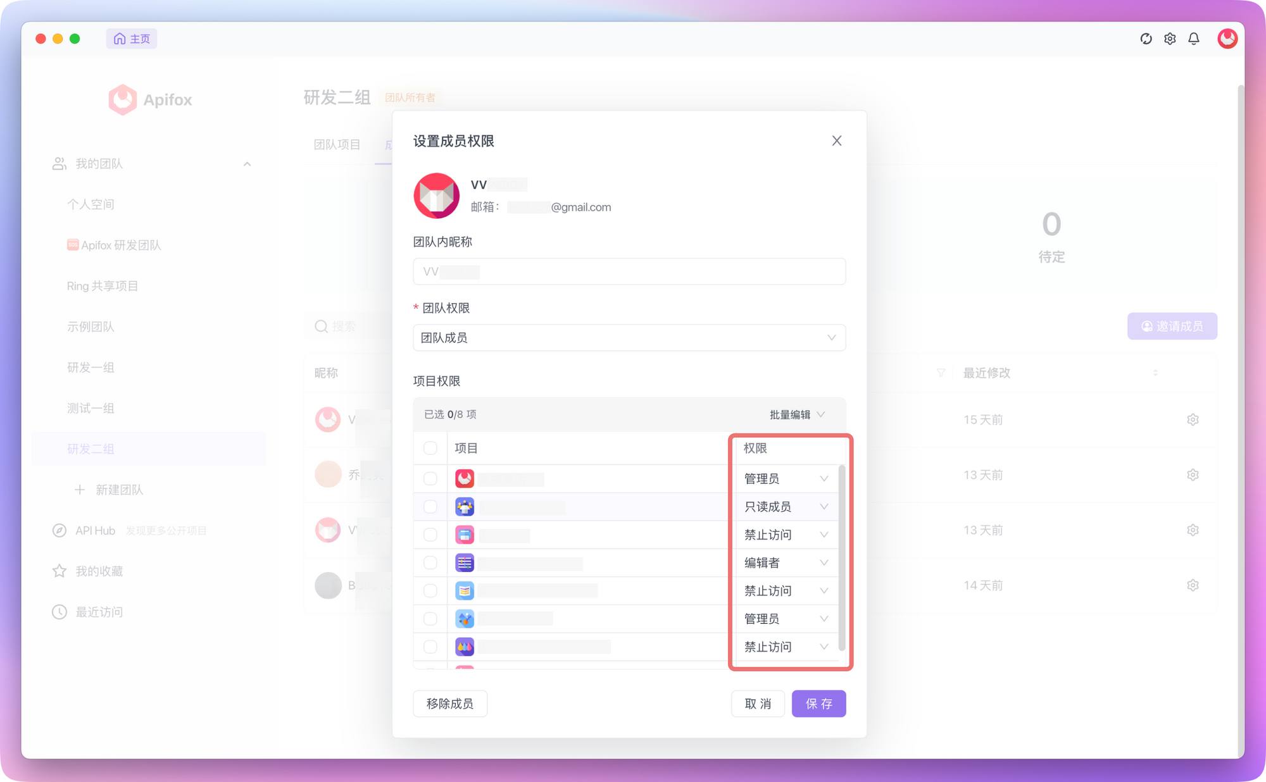Image resolution: width=1266 pixels, height=782 pixels.
Task: Open member settings gear for 15 天前 row
Action: (x=1193, y=419)
